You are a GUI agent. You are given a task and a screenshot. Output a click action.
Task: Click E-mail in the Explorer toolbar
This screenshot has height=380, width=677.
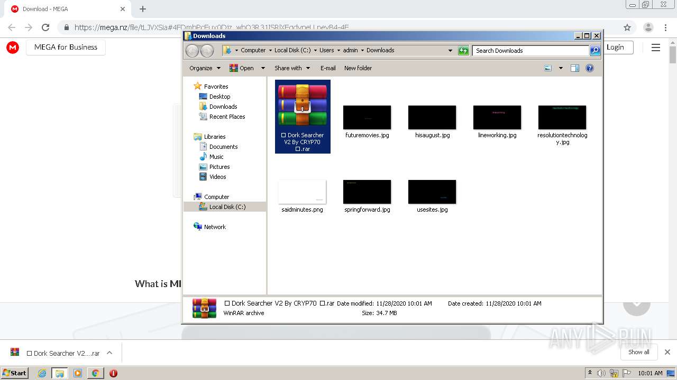[x=328, y=68]
